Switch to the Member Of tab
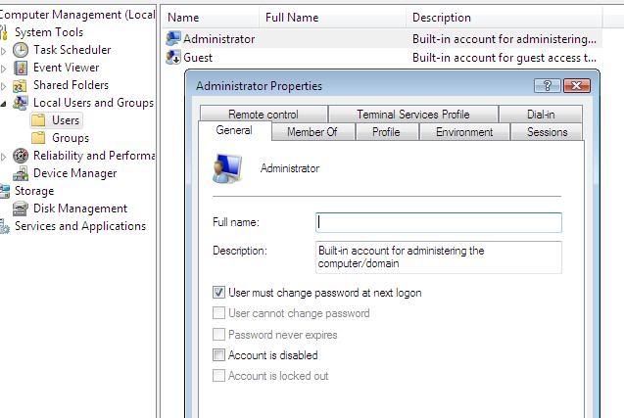Viewport: 624px width, 418px height. 312,131
